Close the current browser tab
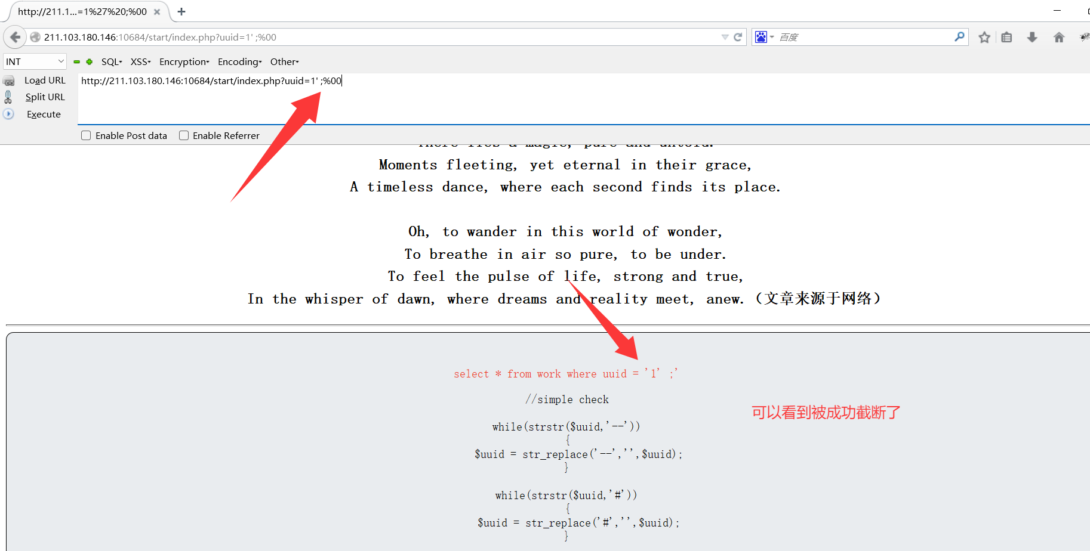This screenshot has width=1090, height=551. 157,12
